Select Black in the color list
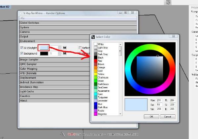 pyautogui.click(x=101, y=58)
